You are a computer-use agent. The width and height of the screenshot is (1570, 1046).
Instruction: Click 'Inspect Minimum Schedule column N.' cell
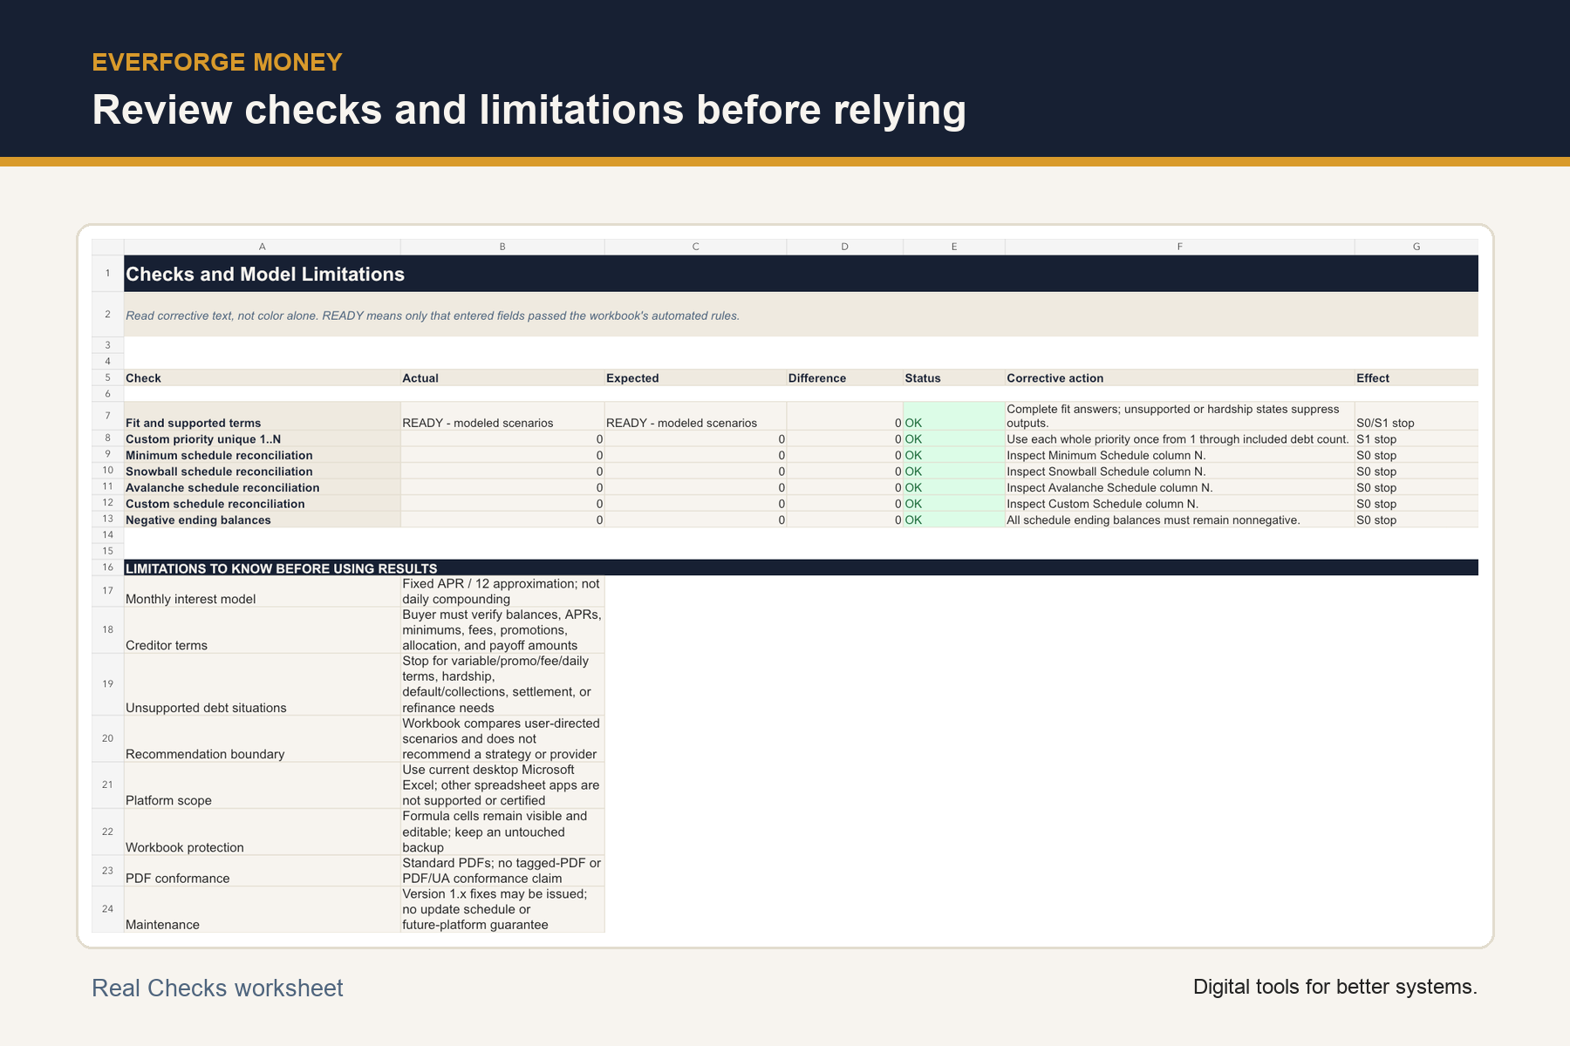tap(1179, 455)
